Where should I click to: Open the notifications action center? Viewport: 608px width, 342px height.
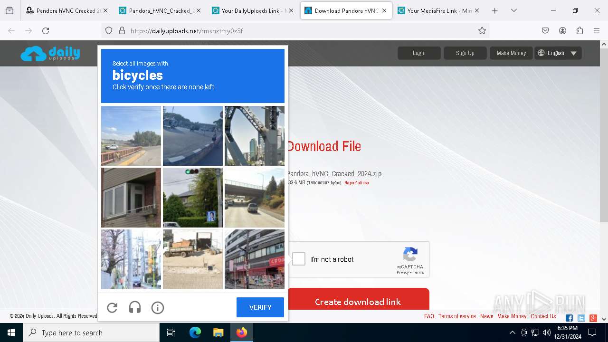click(592, 332)
